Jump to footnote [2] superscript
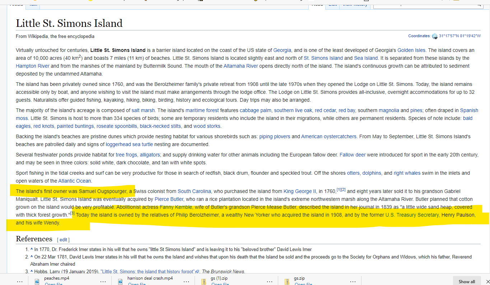490x285 pixels. (x=343, y=189)
